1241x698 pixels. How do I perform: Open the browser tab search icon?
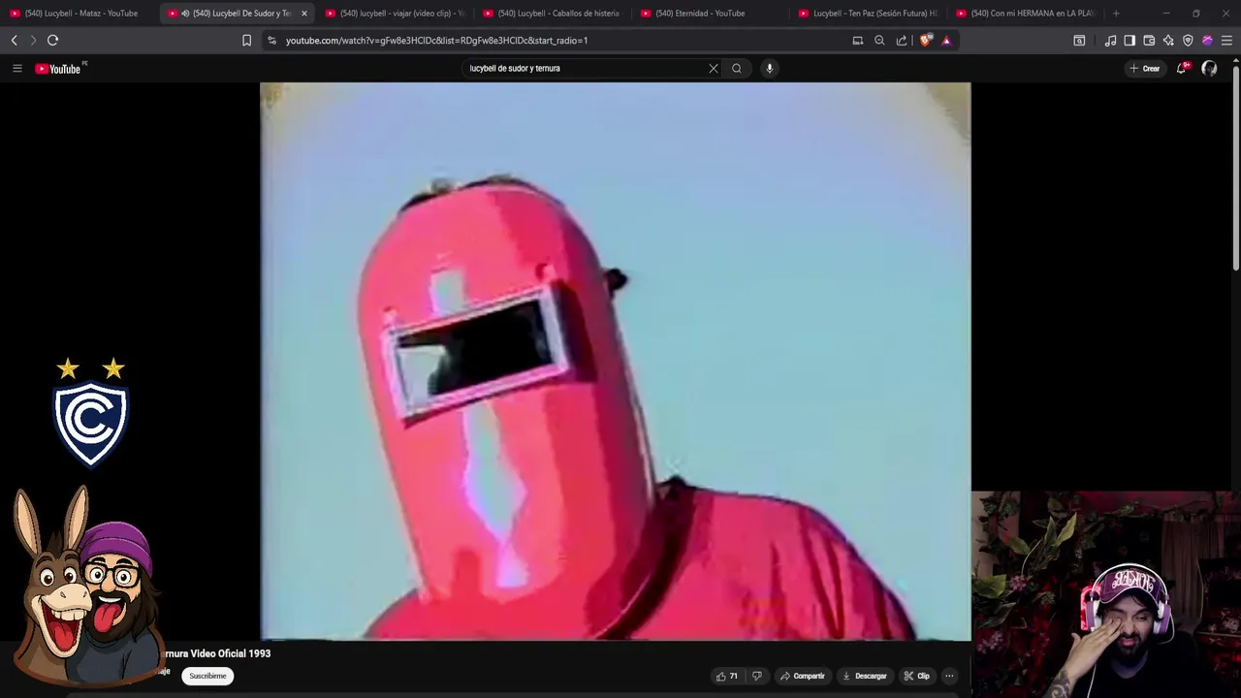pyautogui.click(x=1079, y=40)
